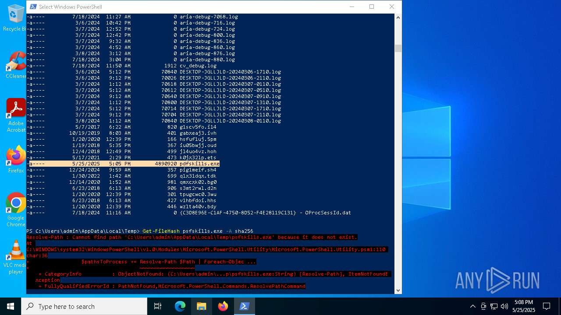Click the iu05bwjj.oud file entry

(x=198, y=145)
